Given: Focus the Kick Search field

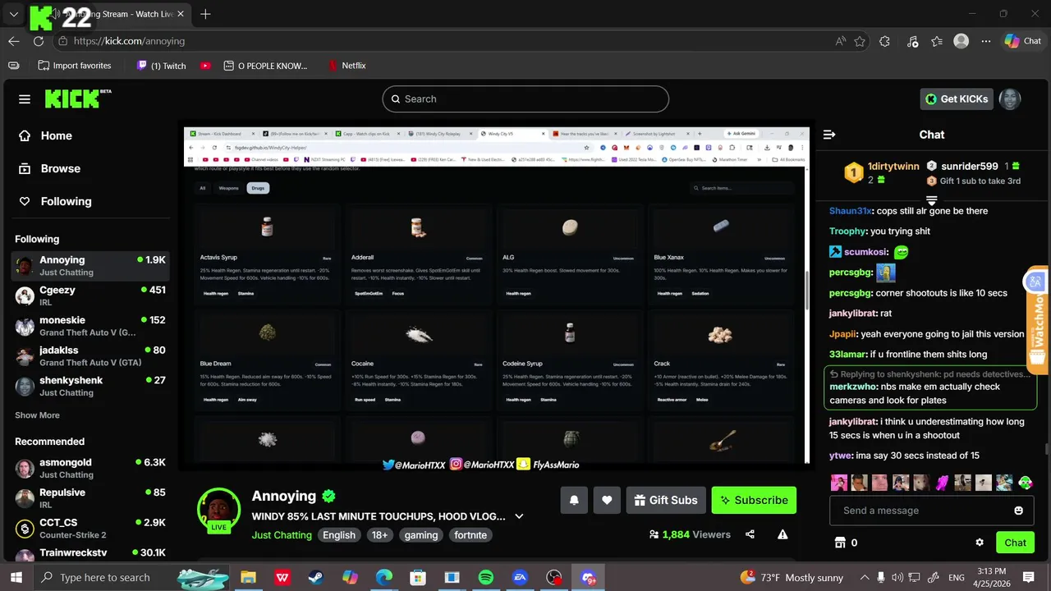Looking at the screenshot, I should 525,98.
